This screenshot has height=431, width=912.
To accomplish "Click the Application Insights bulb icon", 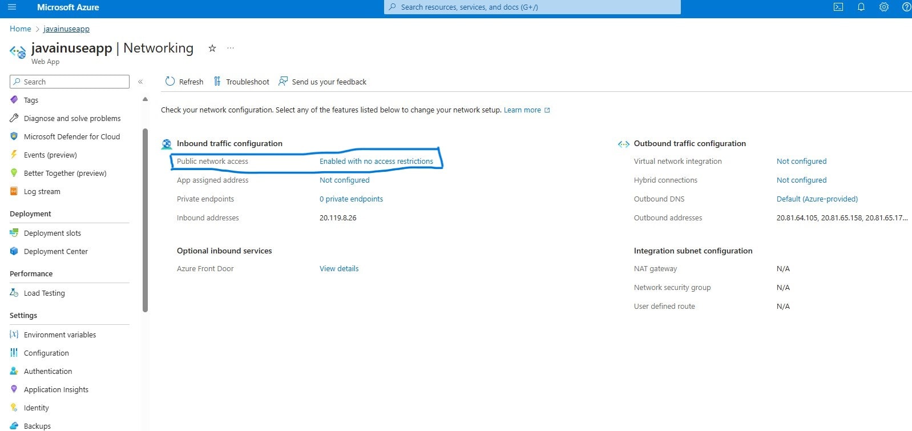I will 14,389.
